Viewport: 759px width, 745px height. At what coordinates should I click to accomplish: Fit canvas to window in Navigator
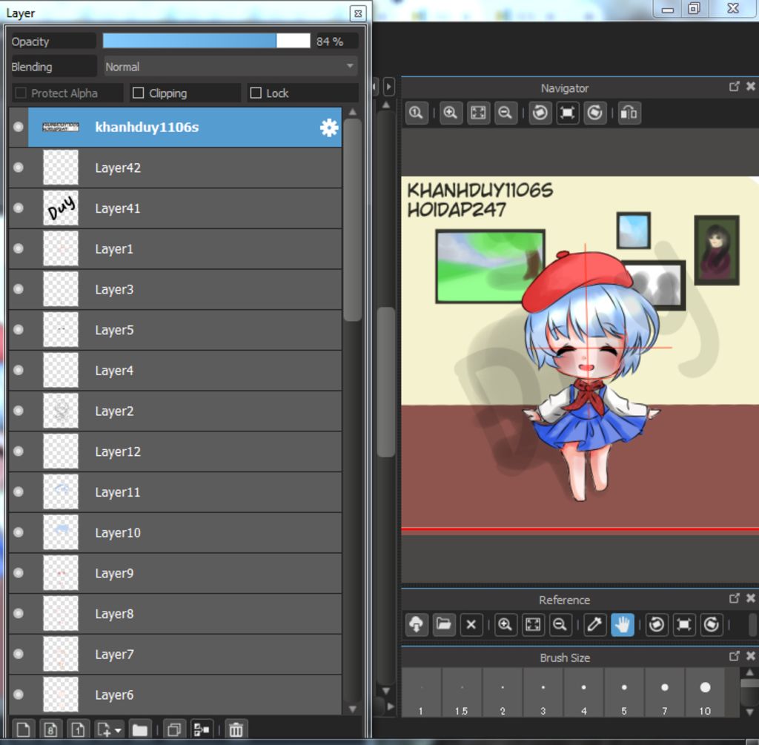click(x=478, y=113)
